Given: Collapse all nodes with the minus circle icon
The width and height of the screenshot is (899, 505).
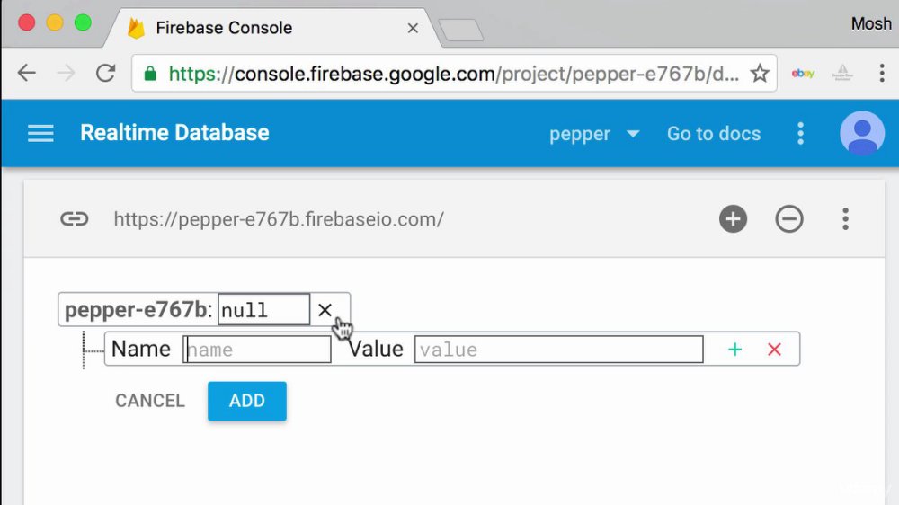Looking at the screenshot, I should (789, 219).
